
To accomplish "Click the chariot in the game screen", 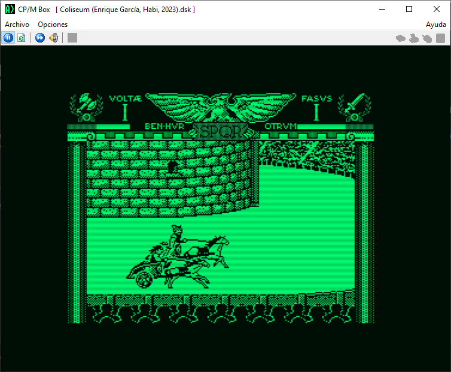I will [178, 258].
